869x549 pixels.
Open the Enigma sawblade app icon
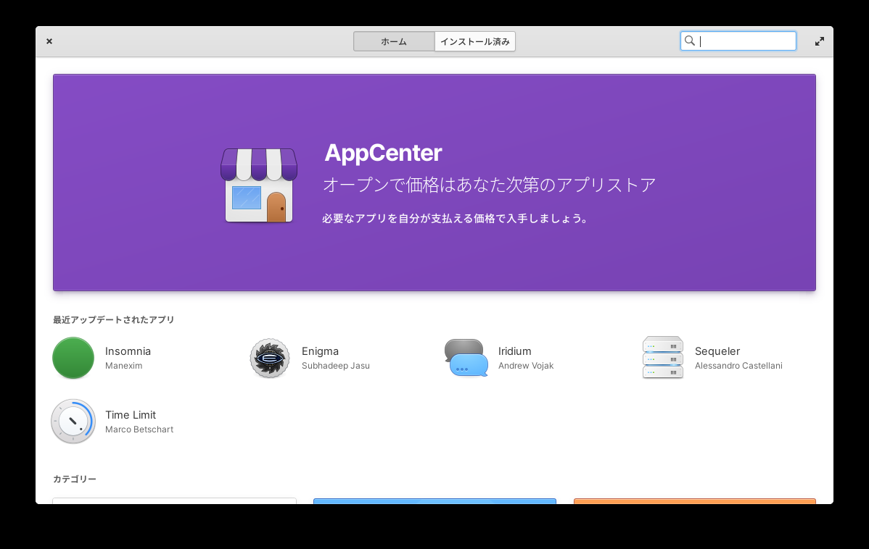pos(269,358)
